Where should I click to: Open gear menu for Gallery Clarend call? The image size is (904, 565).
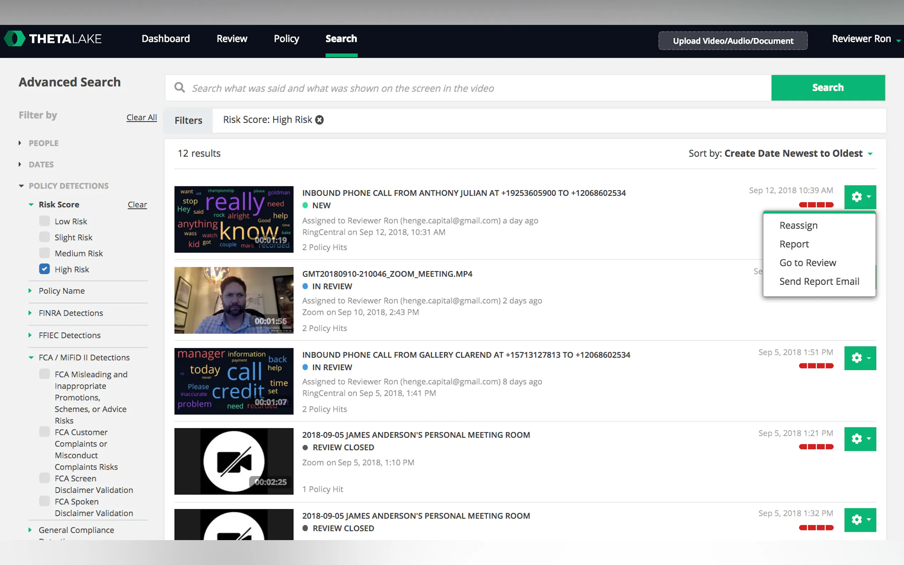(x=860, y=358)
